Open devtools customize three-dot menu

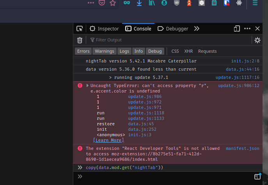click(x=247, y=28)
